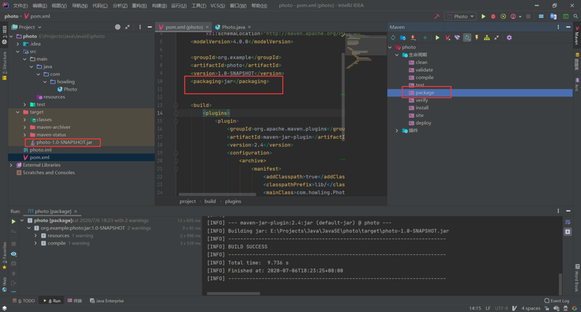Screen dimensions: 581x312
Task: Open the profiler options dropdown arrow
Action: (520, 16)
